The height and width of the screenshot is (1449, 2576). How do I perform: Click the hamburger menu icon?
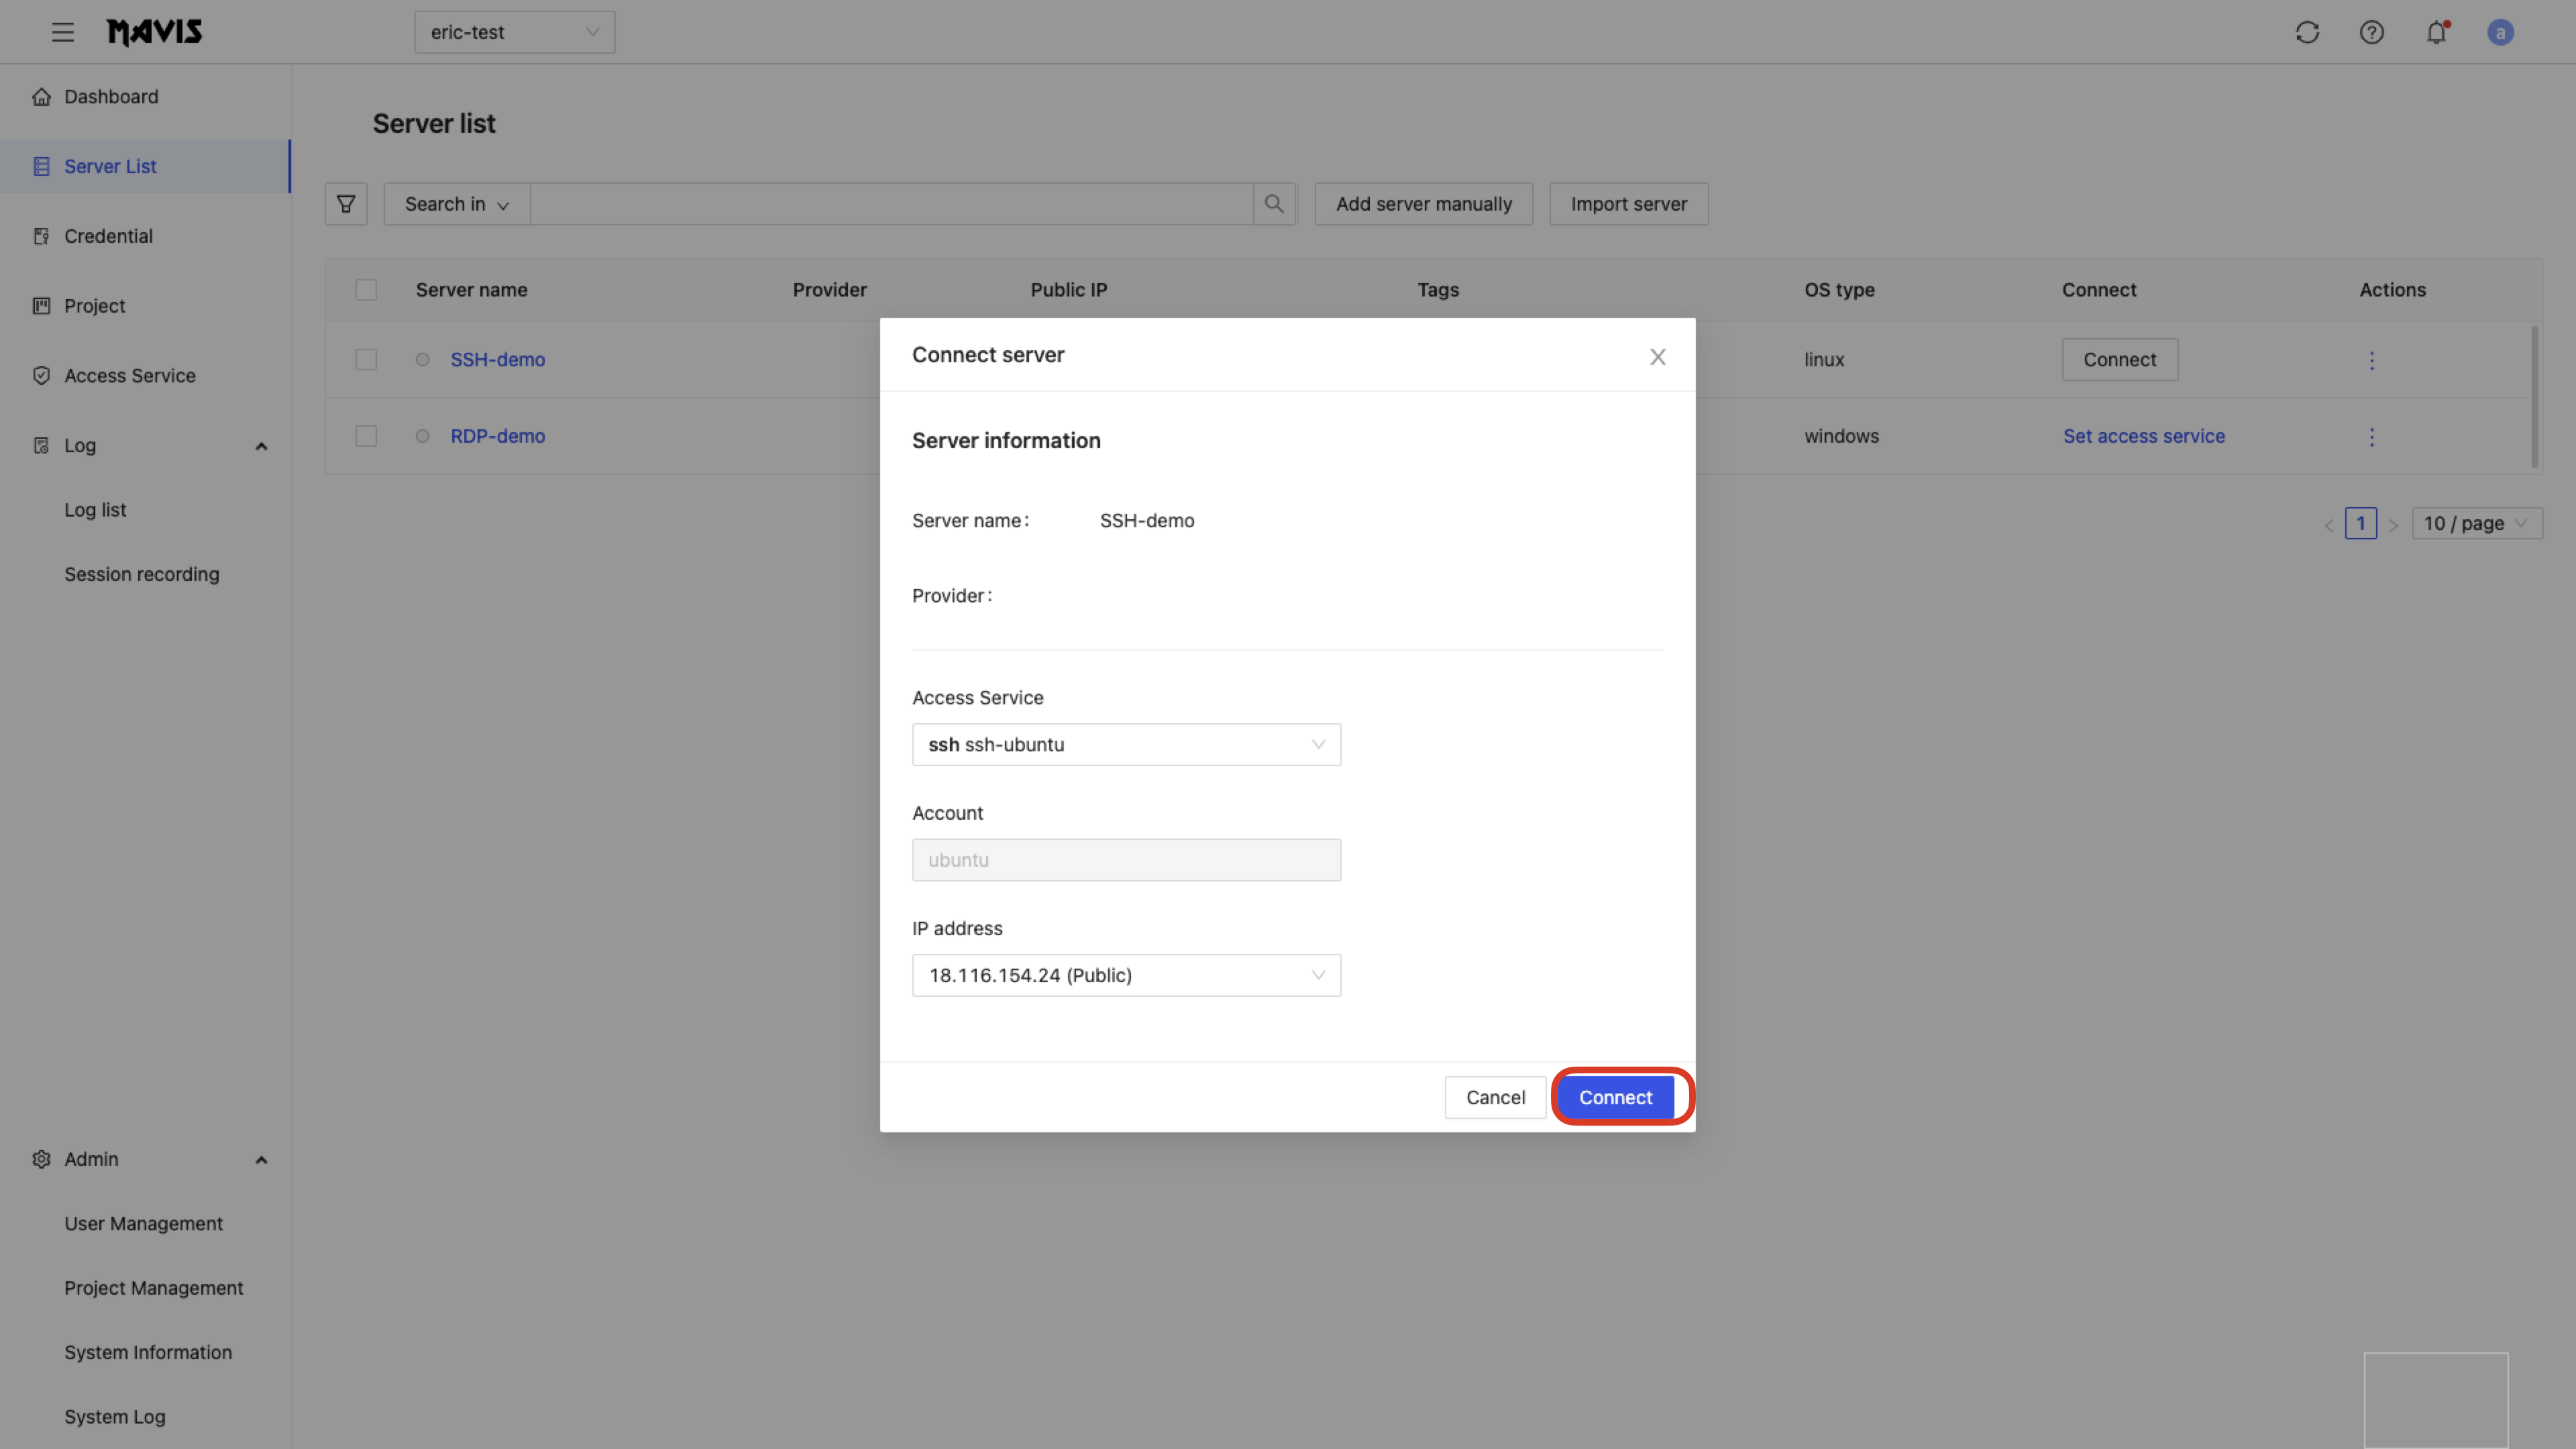coord(63,32)
